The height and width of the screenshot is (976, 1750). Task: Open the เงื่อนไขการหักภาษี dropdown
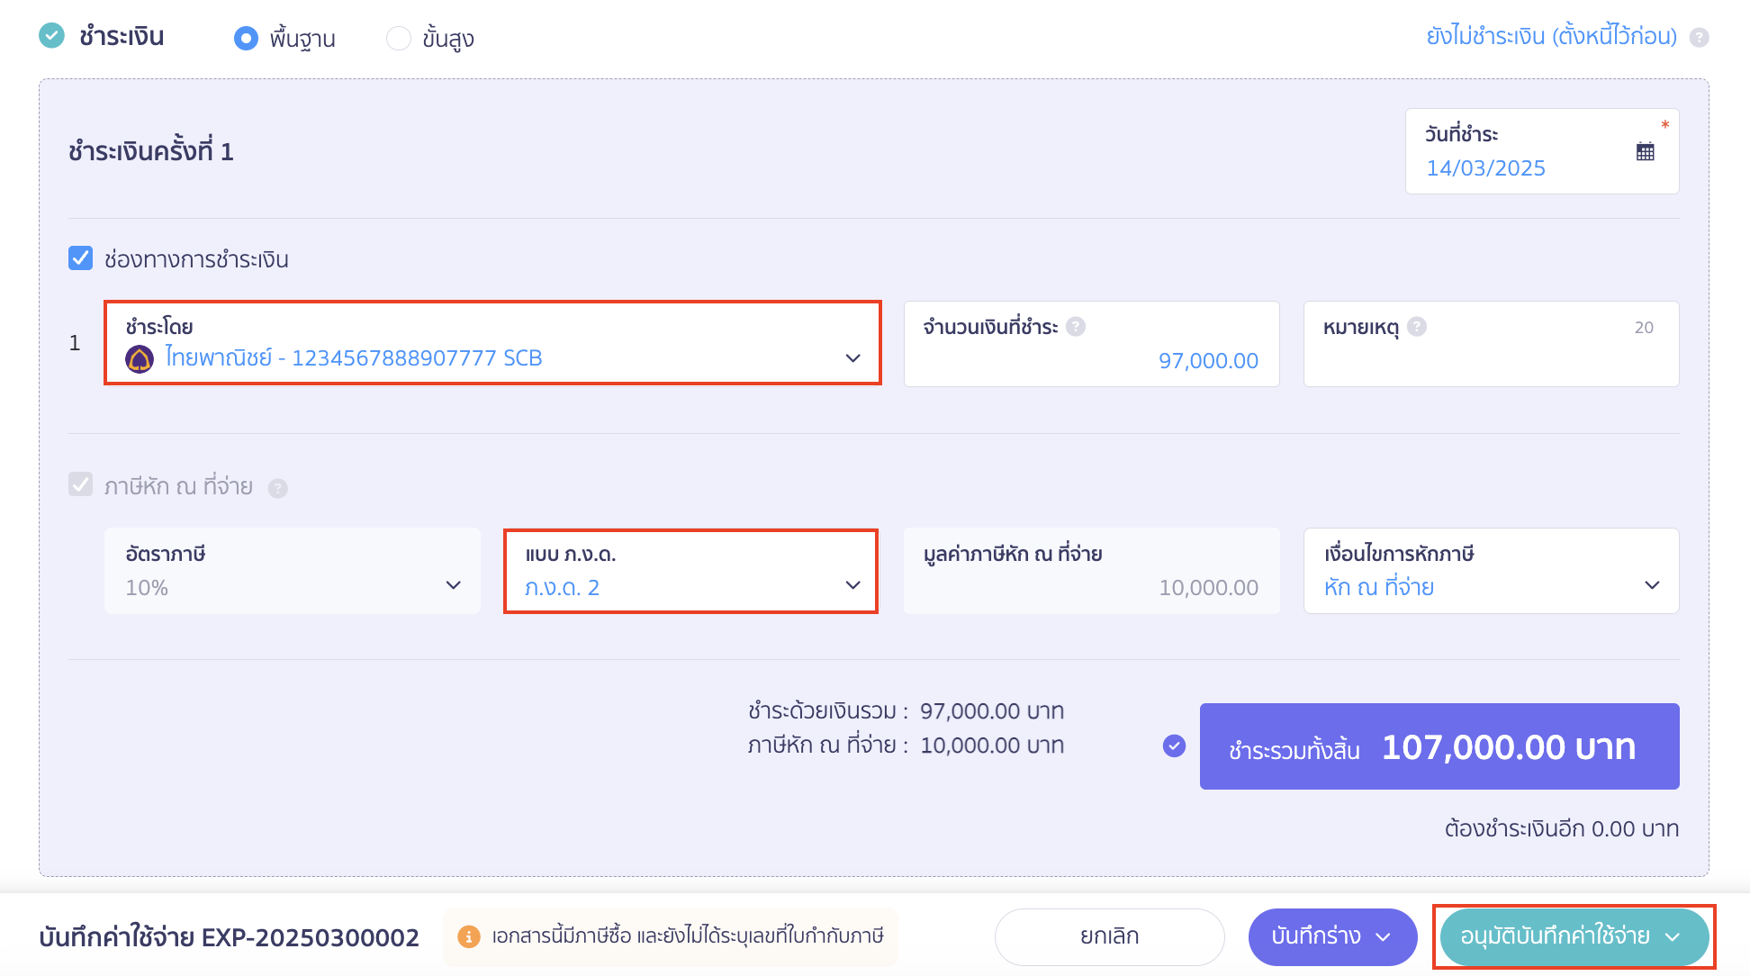click(x=1653, y=585)
